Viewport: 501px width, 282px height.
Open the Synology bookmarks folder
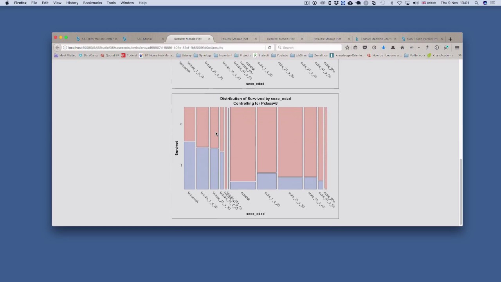[202, 55]
